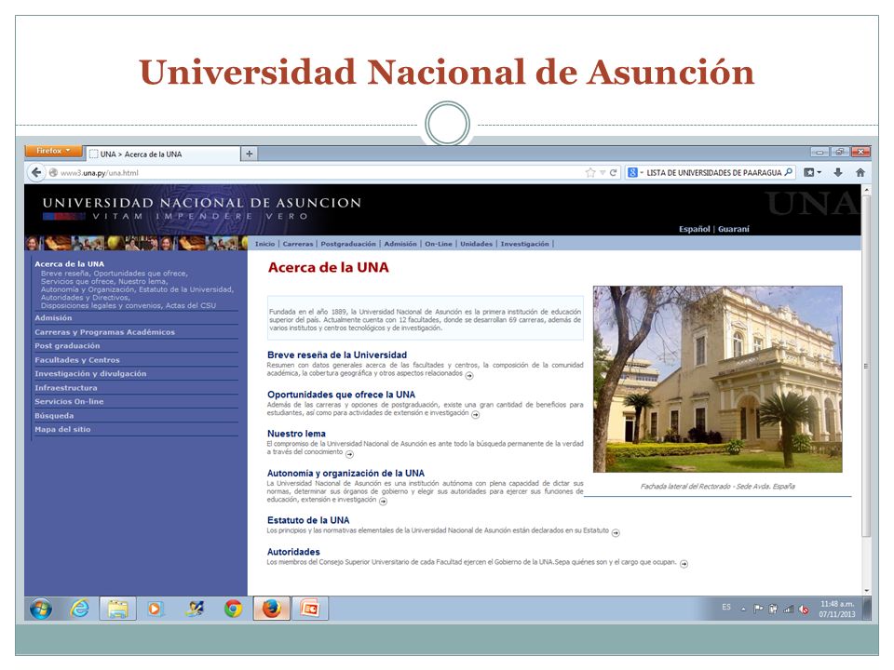This screenshot has height=670, width=894.
Task: Show hidden tray icons arrow
Action: click(743, 609)
